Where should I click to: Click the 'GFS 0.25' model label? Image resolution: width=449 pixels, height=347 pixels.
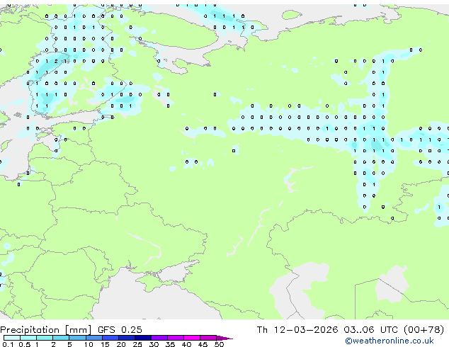120,330
